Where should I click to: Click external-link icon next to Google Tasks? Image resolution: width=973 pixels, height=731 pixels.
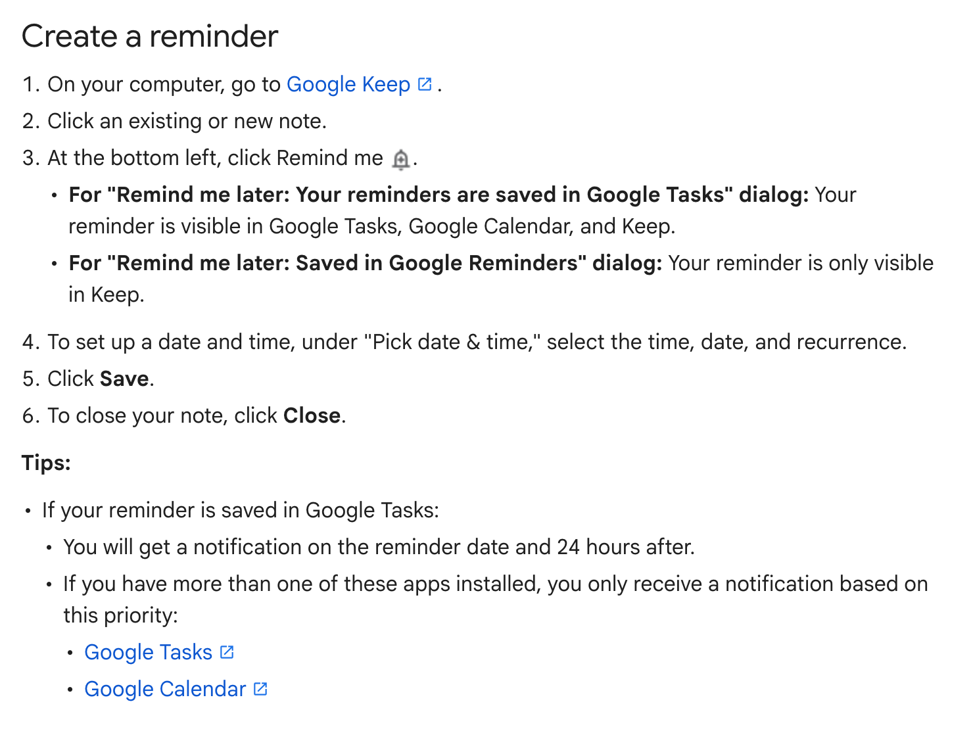click(x=227, y=652)
